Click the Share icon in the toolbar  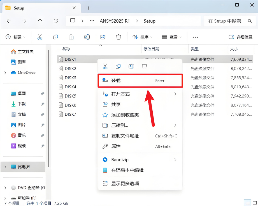click(x=103, y=37)
